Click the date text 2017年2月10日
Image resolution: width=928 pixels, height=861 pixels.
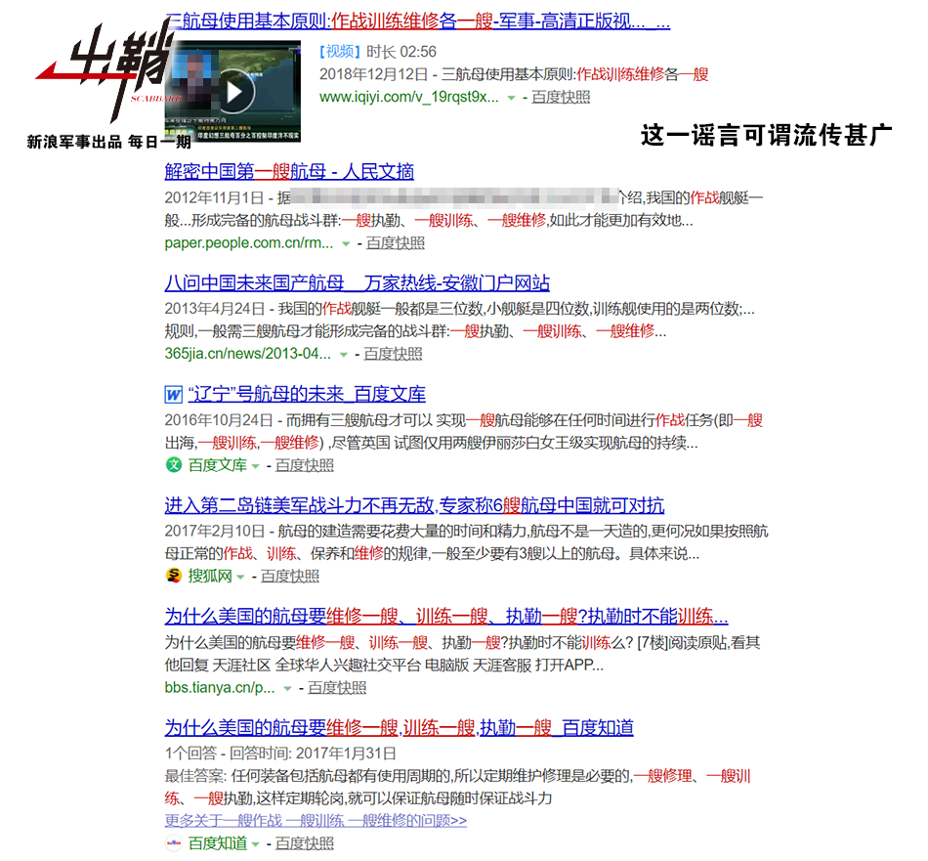pyautogui.click(x=214, y=532)
